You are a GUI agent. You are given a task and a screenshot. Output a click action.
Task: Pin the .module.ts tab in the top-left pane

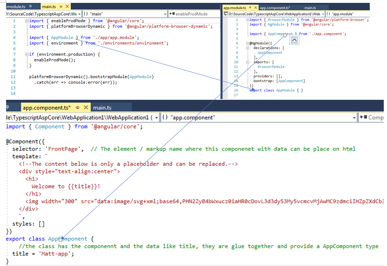point(31,6)
